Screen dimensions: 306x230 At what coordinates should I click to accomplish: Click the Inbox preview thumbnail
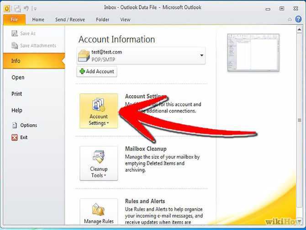point(253,53)
